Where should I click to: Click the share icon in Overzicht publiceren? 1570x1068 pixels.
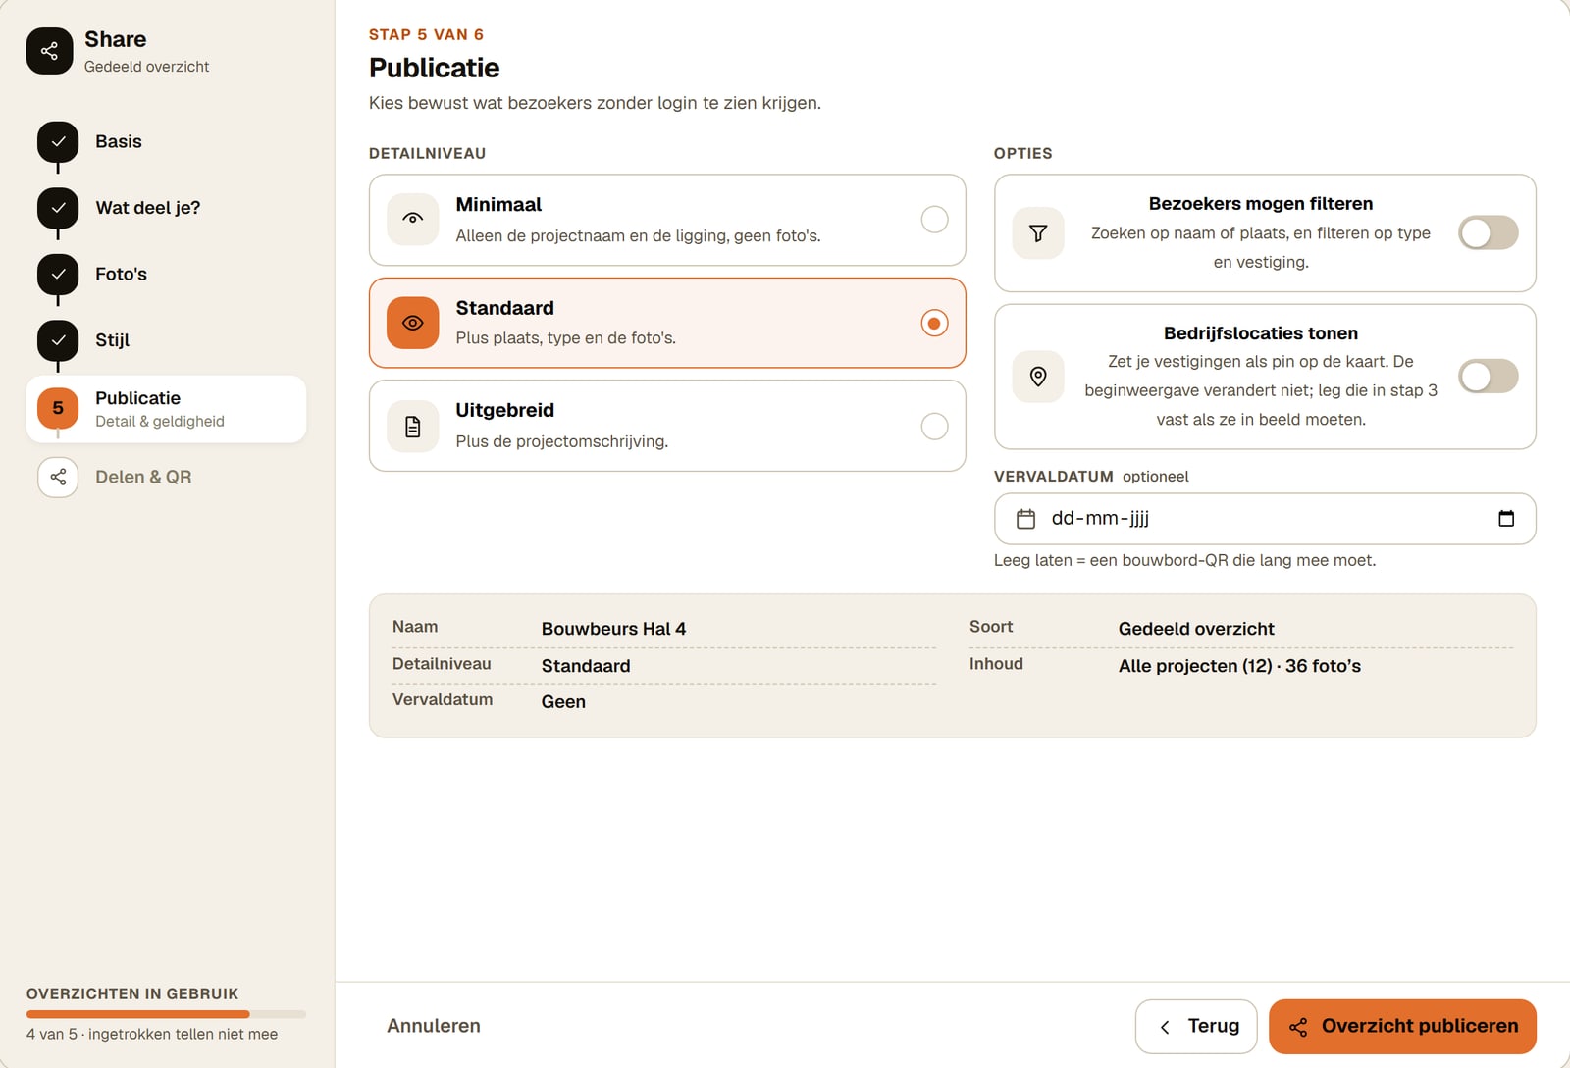point(1298,1027)
